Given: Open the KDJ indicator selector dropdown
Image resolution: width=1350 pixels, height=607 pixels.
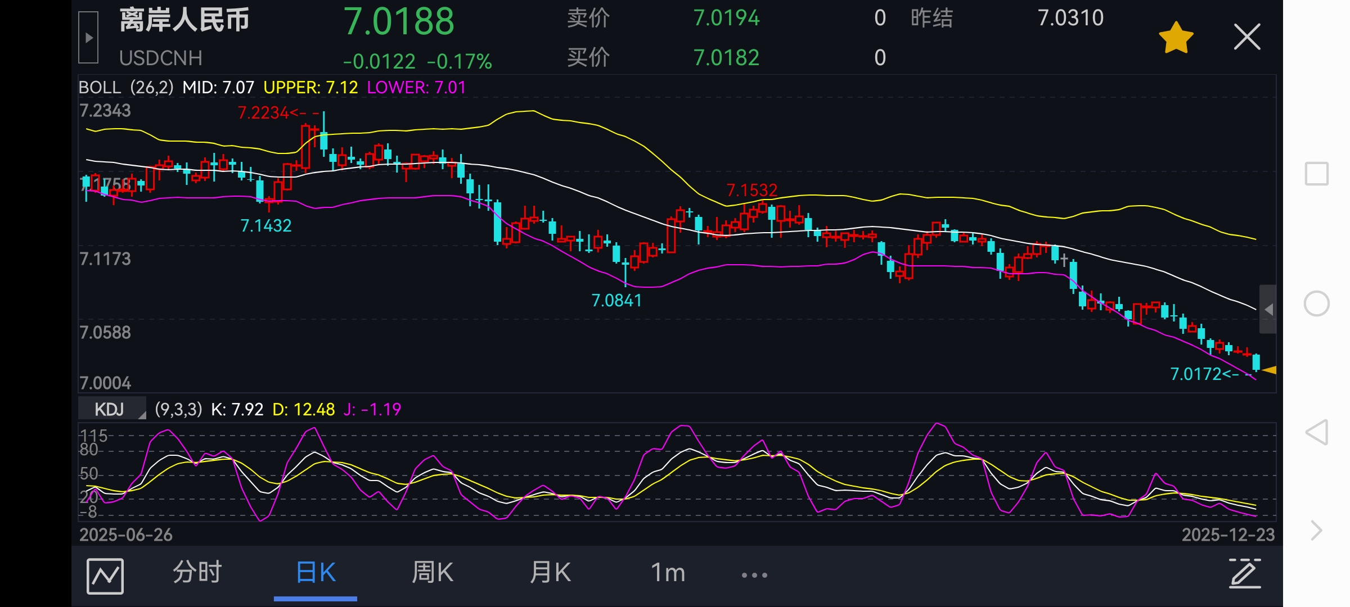Looking at the screenshot, I should (x=112, y=409).
